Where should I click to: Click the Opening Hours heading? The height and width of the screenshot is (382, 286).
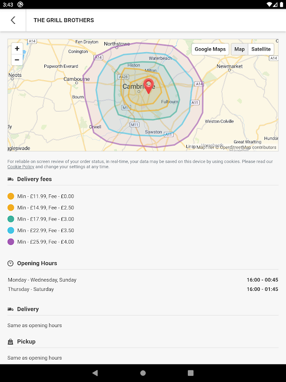[37, 264]
